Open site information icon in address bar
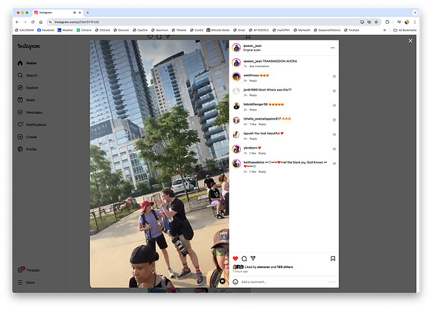This screenshot has height=309, width=432. (50, 22)
